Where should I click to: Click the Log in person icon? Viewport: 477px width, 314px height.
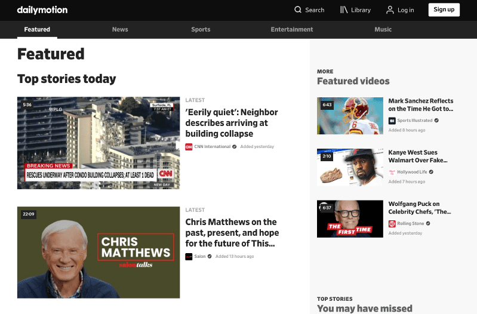pos(390,10)
